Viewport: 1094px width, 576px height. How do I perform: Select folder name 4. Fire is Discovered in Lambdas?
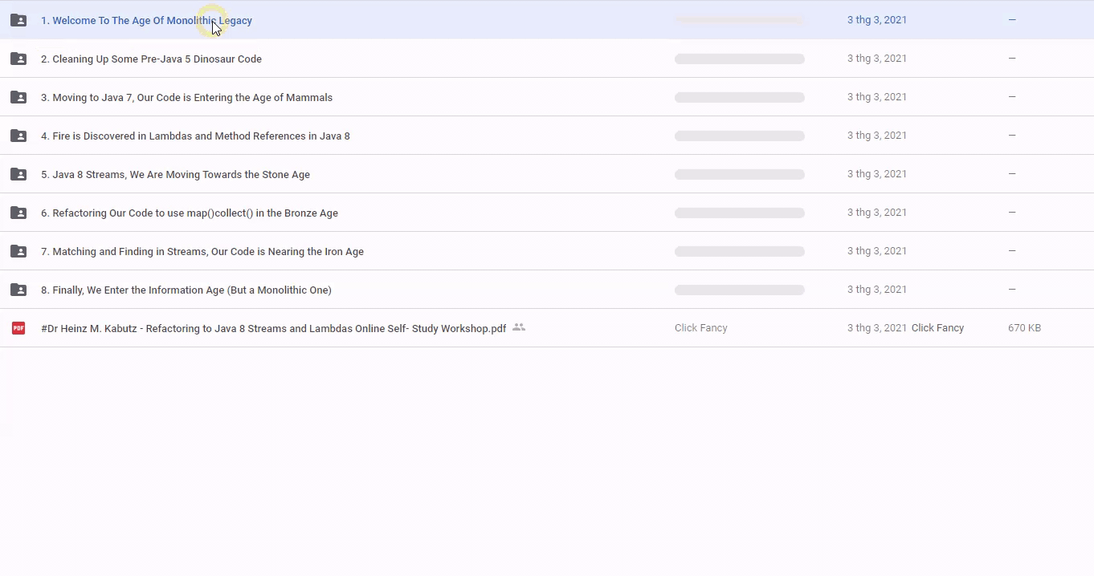click(x=195, y=136)
